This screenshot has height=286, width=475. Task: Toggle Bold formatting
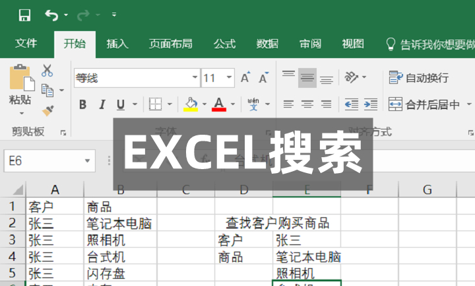click(x=82, y=104)
